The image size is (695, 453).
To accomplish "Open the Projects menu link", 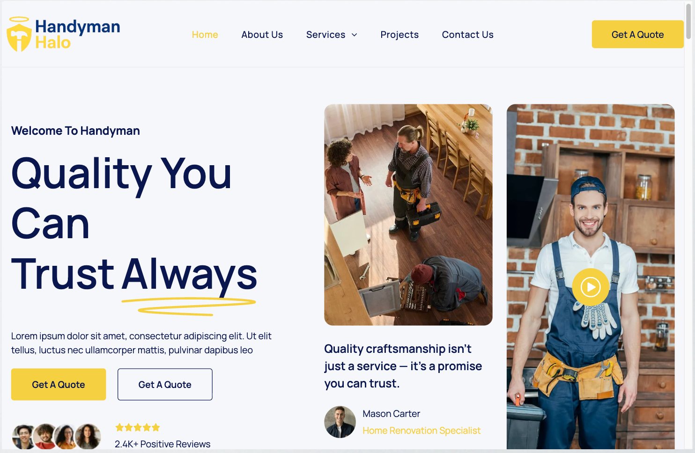I will 399,35.
